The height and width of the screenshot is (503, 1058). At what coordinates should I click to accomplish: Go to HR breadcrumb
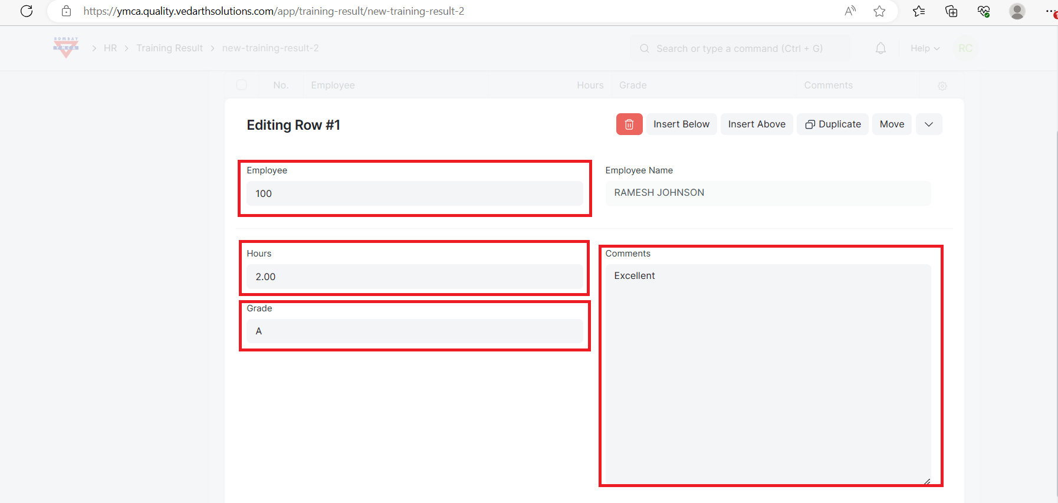110,48
